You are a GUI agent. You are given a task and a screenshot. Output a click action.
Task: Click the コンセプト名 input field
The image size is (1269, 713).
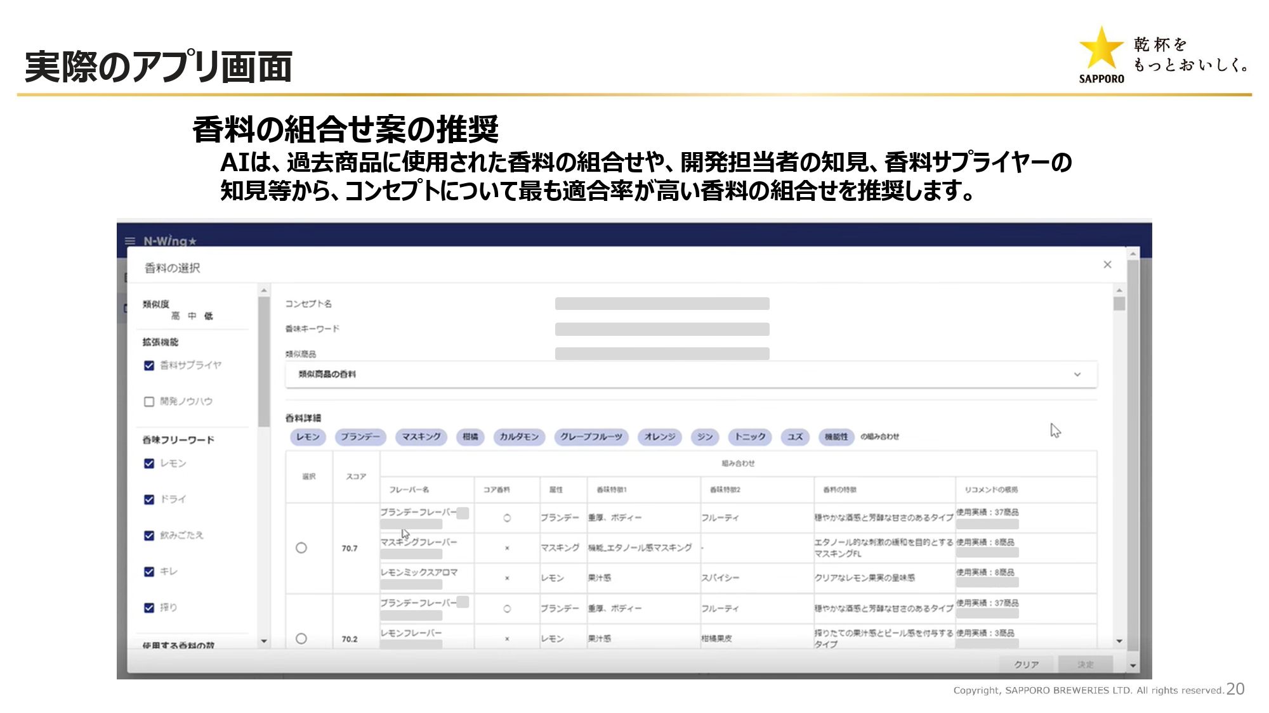coord(662,304)
